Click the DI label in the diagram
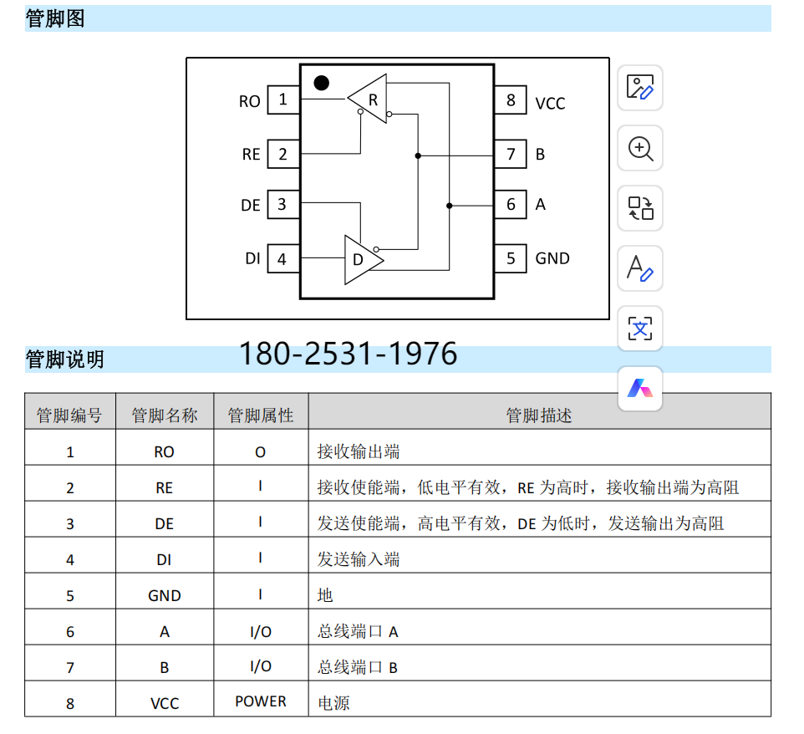This screenshot has width=804, height=734. [252, 258]
